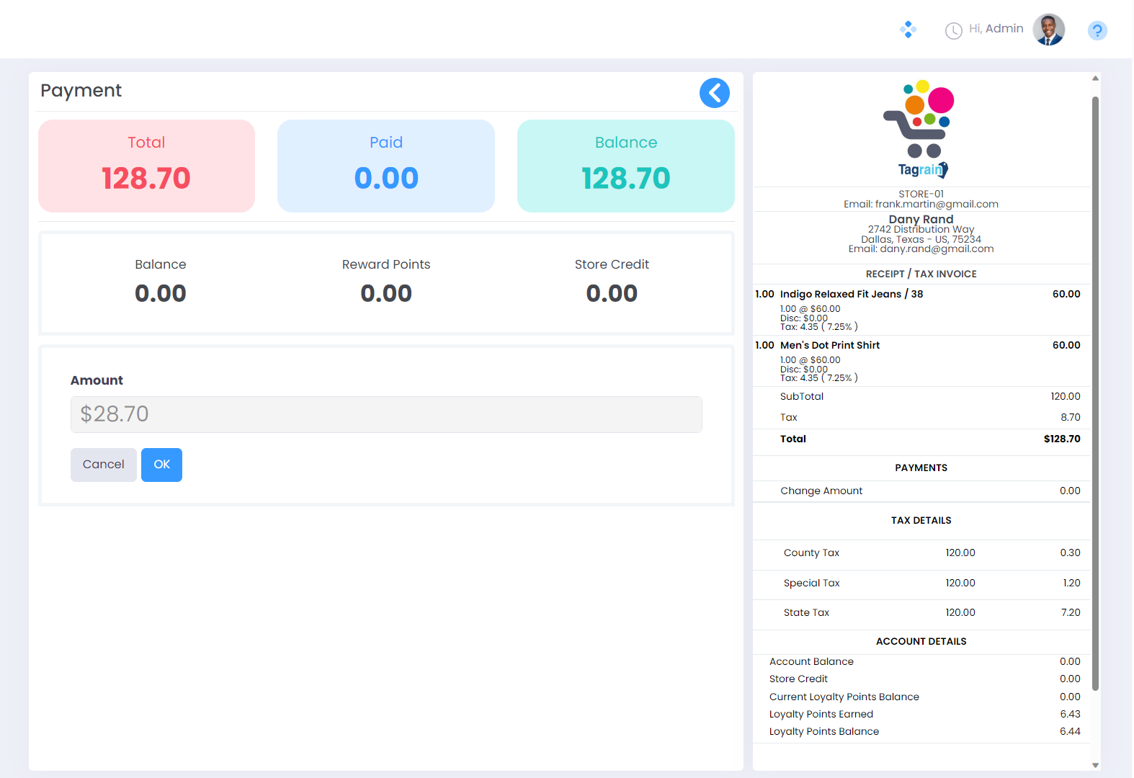Open the Admin profile avatar

coord(1048,30)
